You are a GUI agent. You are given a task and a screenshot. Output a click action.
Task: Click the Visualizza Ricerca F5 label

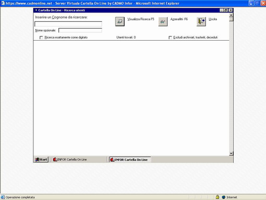(141, 19)
